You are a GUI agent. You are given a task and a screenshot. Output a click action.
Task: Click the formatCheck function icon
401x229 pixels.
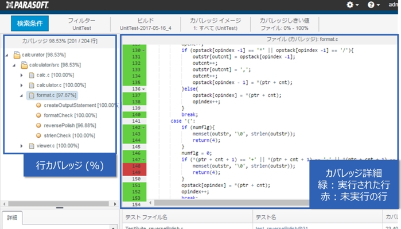38,115
